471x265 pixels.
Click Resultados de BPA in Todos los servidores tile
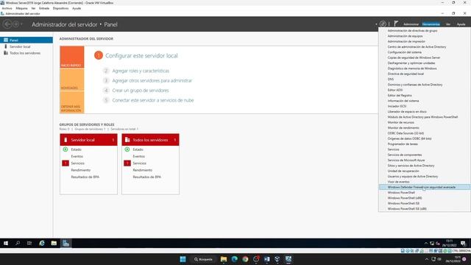click(x=147, y=177)
